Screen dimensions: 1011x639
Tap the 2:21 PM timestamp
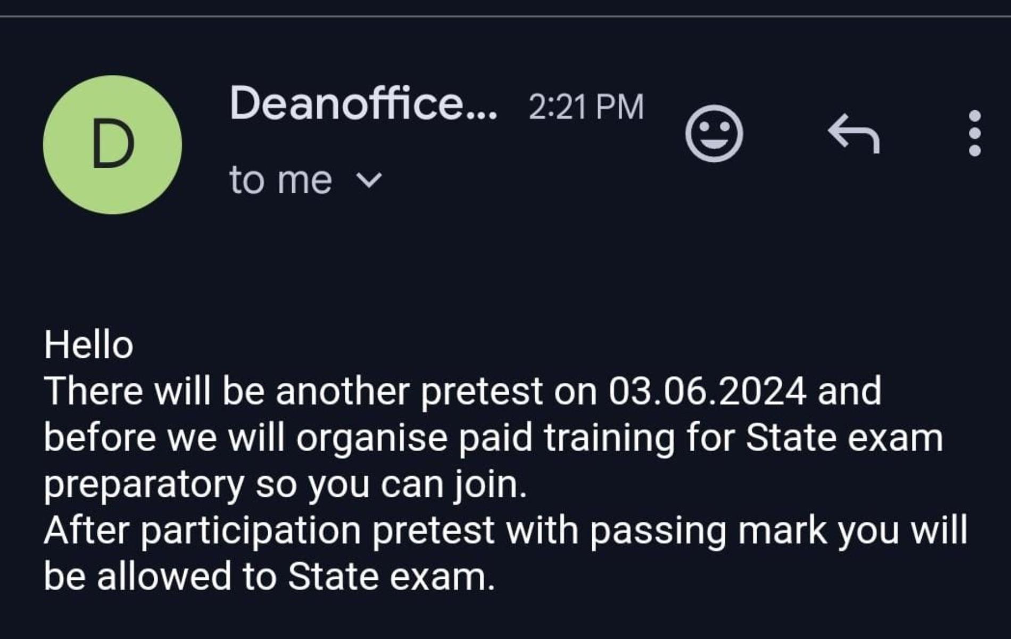586,106
